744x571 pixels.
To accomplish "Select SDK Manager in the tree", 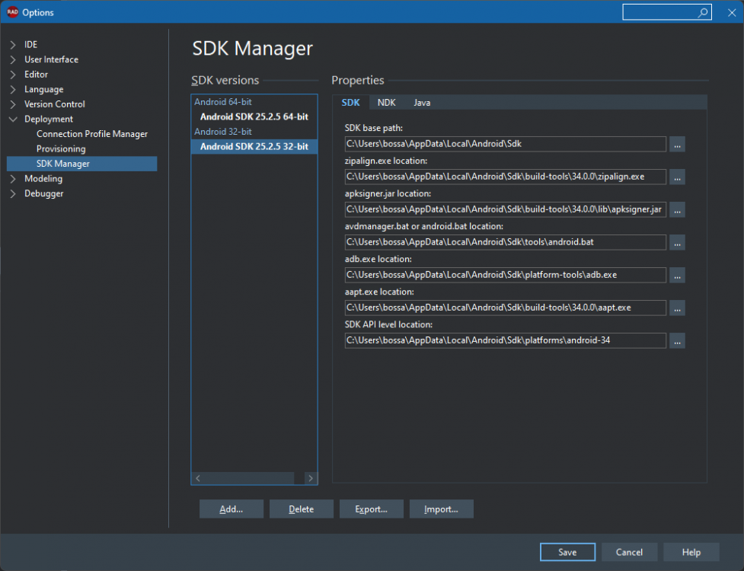I will pyautogui.click(x=82, y=164).
